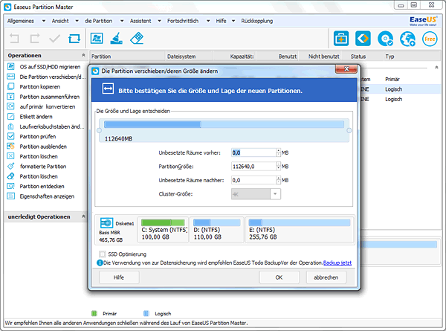
Task: Click the right partition resize handle
Action: (x=349, y=131)
